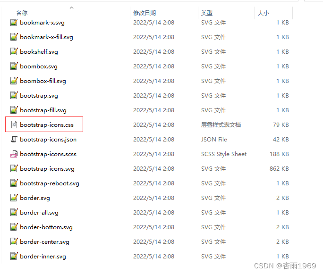323x274 pixels.
Task: Select the file name bootstrap-icons.svg
Action: (x=47, y=168)
